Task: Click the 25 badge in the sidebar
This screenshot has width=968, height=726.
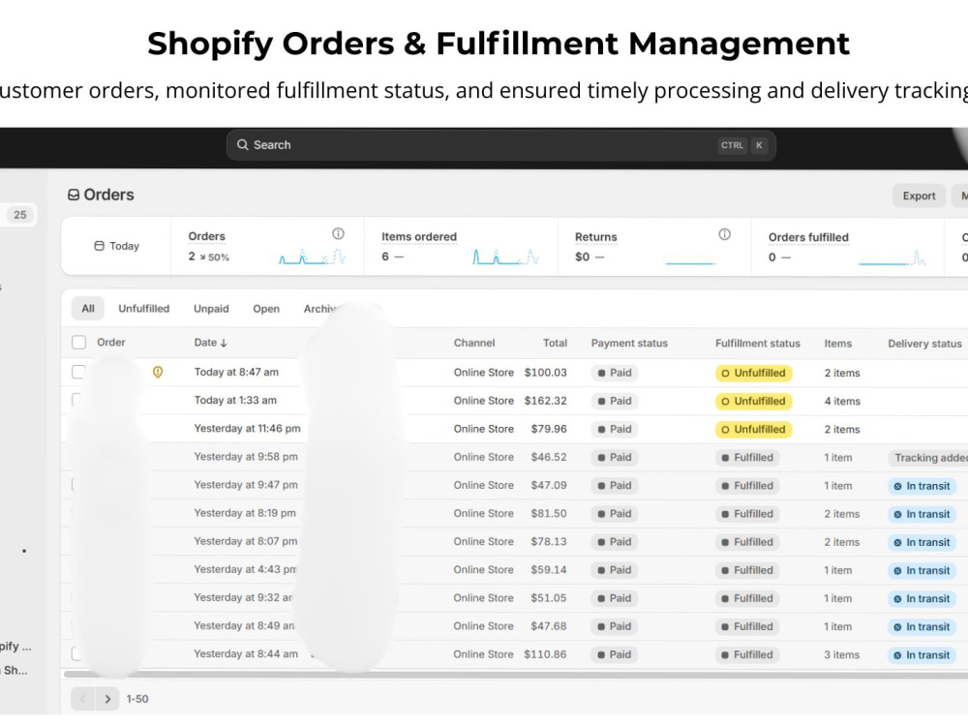Action: (19, 215)
